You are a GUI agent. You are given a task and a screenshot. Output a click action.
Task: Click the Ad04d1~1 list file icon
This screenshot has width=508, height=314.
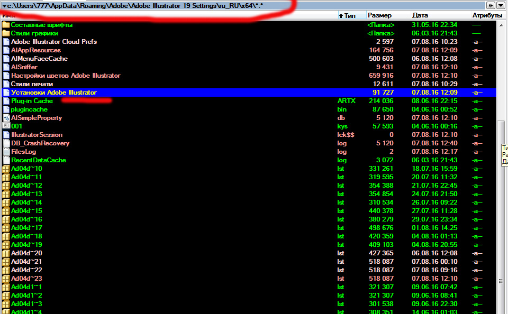(6, 287)
